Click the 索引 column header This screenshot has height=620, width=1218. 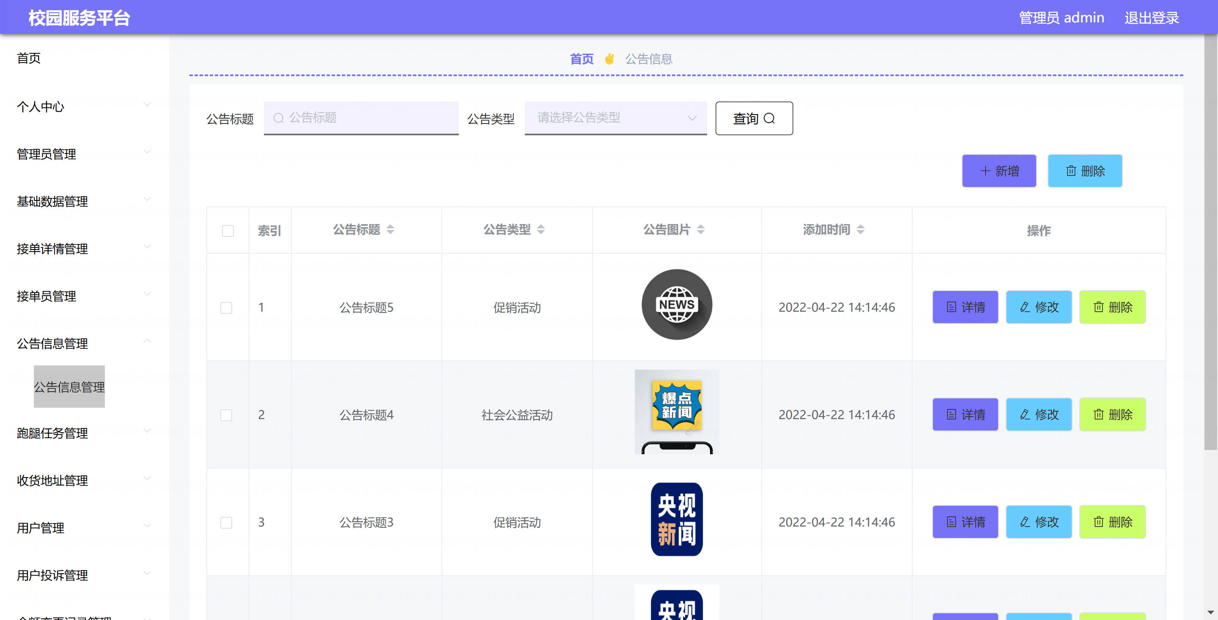click(x=269, y=230)
